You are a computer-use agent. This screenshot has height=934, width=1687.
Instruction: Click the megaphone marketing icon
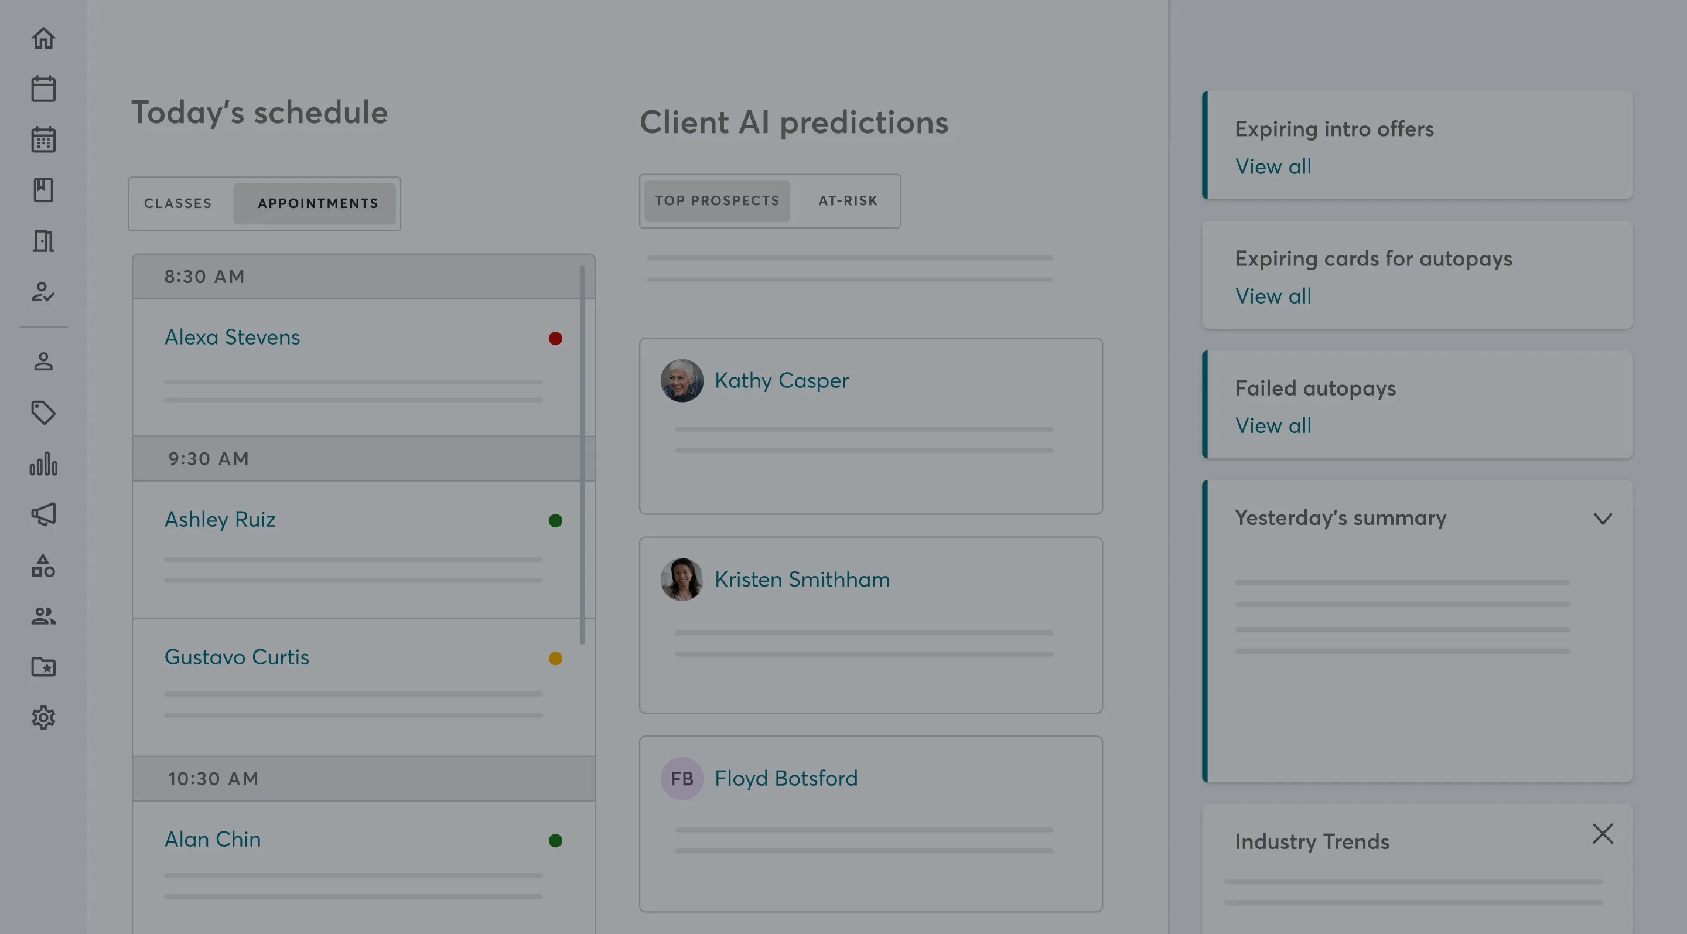pyautogui.click(x=43, y=514)
